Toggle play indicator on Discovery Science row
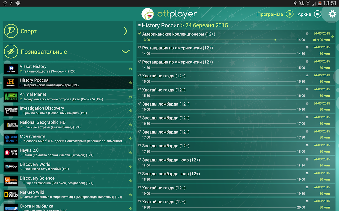 (130, 181)
